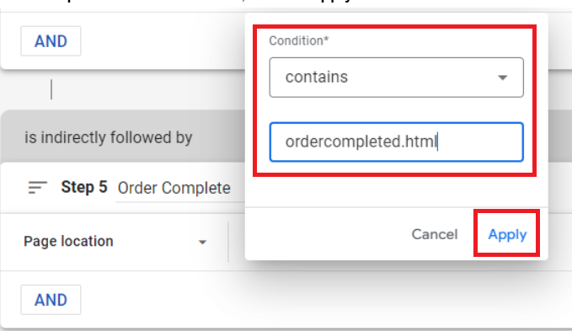Screen dimensions: 572x331
Task: Expand the Page location parameter selector
Action: pyautogui.click(x=115, y=242)
